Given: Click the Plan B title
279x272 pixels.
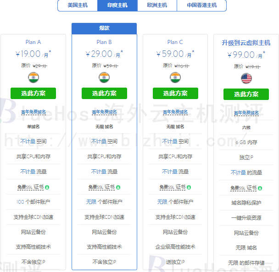Looking at the screenshot, I should click(104, 42).
